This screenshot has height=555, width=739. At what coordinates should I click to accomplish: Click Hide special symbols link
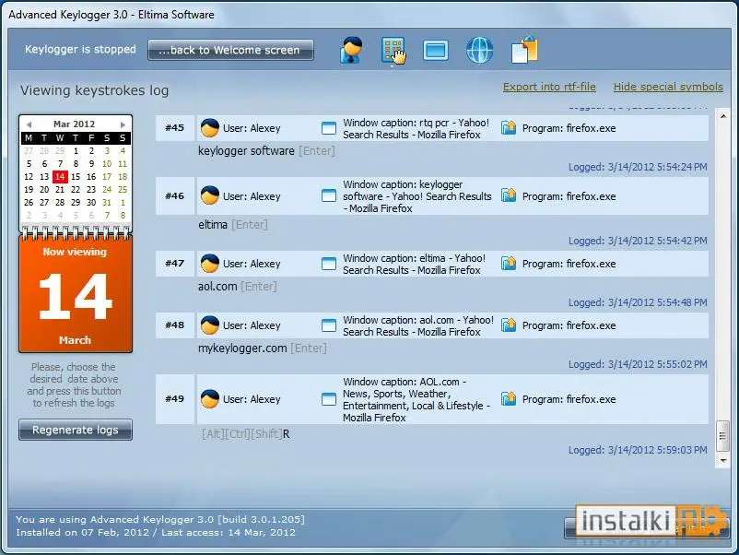click(x=668, y=87)
